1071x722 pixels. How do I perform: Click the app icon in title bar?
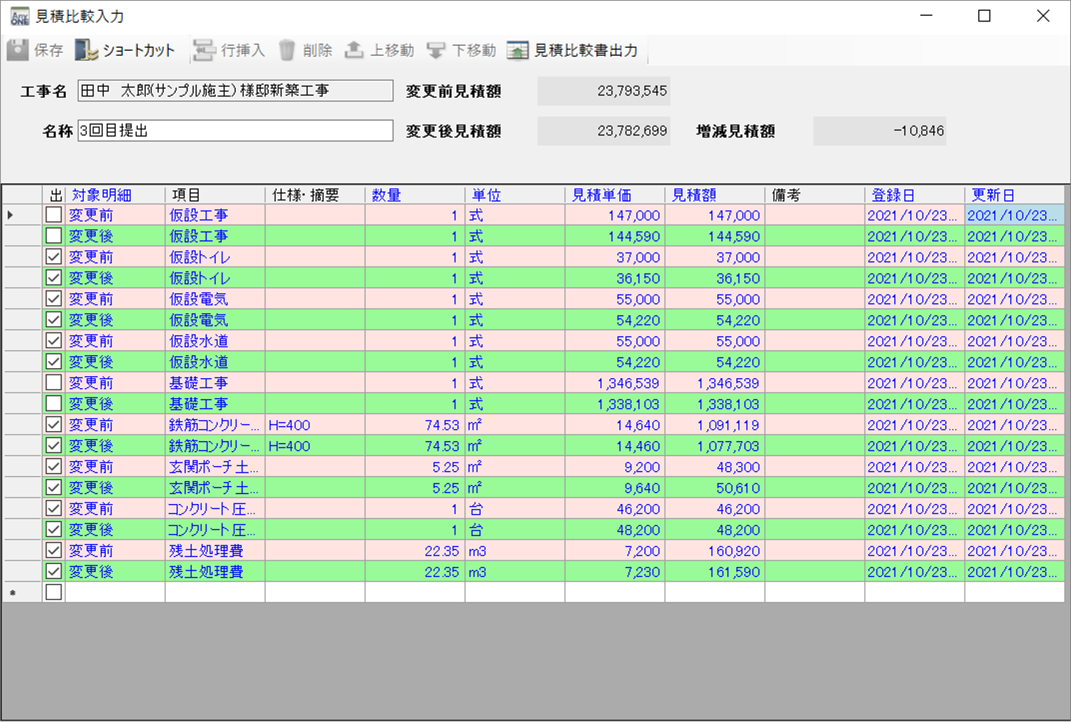(x=19, y=16)
